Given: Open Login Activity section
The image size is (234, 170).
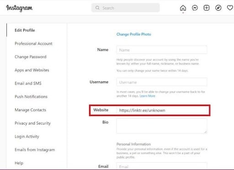Looking at the screenshot, I should (x=27, y=137).
